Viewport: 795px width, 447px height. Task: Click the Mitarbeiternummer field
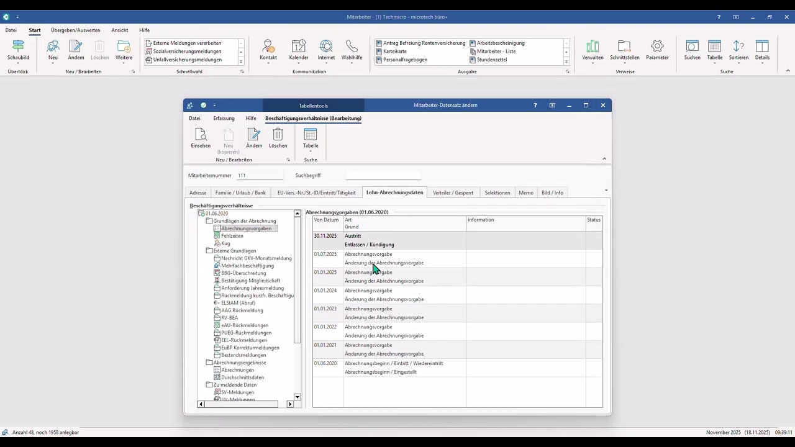tap(260, 176)
